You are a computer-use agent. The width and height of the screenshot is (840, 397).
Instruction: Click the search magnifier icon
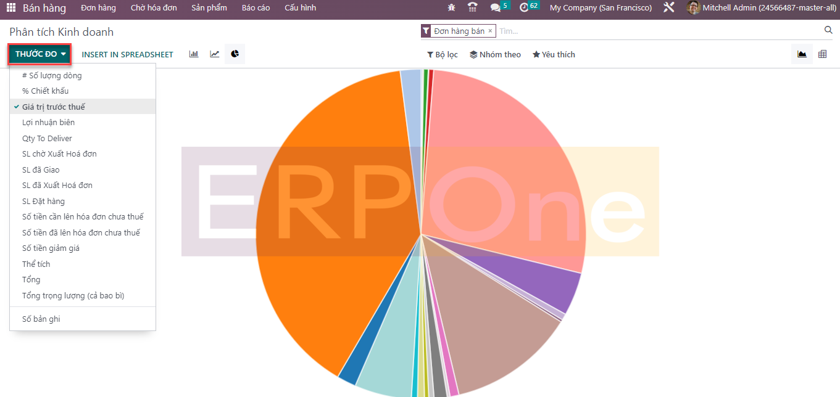[828, 30]
